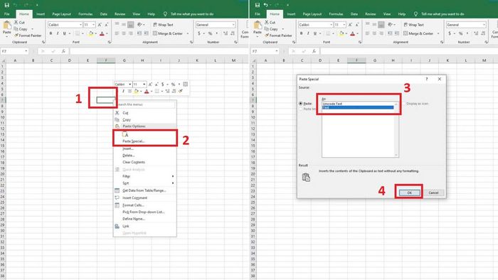Screen dimensions: 498x280
Task: Open Data tab in right Excel window
Action: tap(354, 14)
